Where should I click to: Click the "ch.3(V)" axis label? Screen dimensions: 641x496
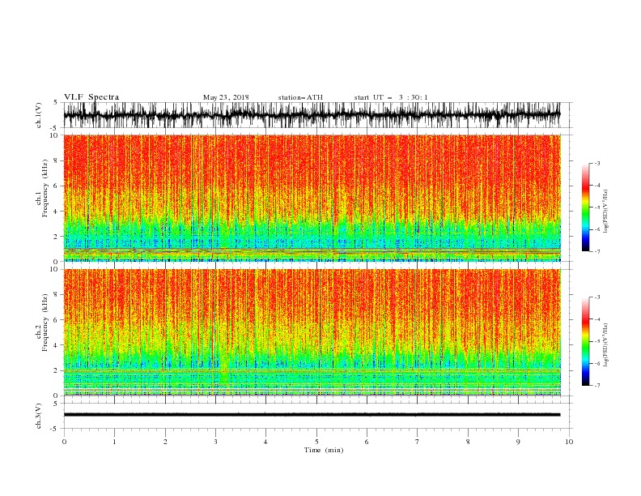click(39, 416)
